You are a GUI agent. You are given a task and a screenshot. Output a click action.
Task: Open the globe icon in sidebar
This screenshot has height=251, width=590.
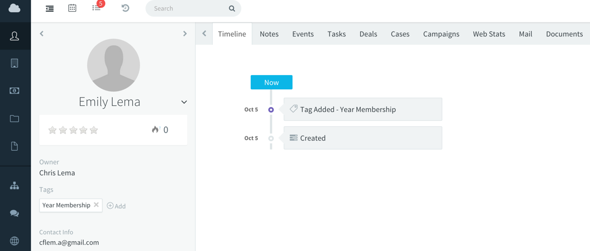(14, 241)
